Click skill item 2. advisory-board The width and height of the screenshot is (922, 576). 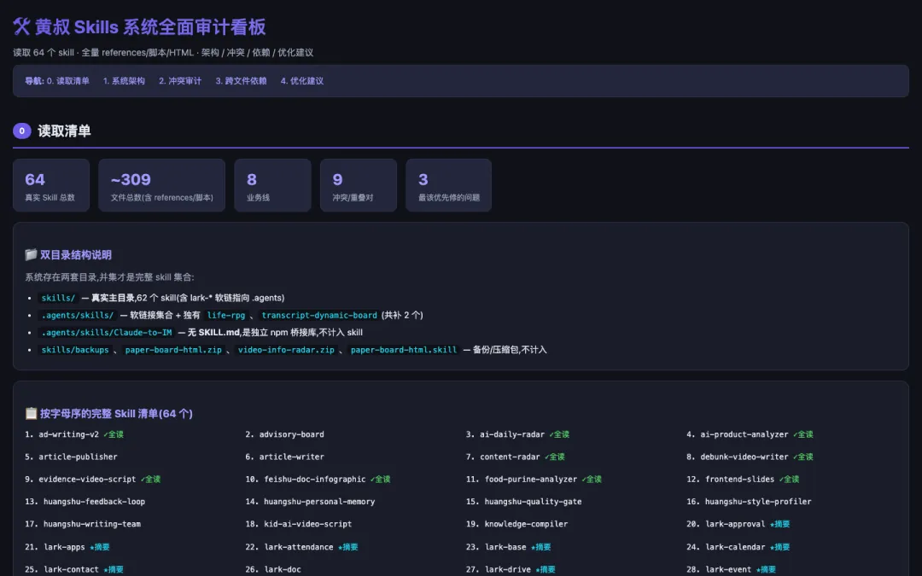pos(284,434)
